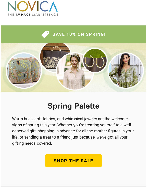This screenshot has width=147, height=196.
Task: Click the price tag icon in green banner
Action: pos(45,34)
